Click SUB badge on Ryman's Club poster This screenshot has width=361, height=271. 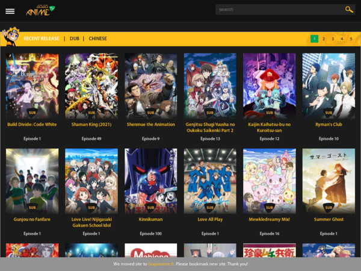point(329,113)
